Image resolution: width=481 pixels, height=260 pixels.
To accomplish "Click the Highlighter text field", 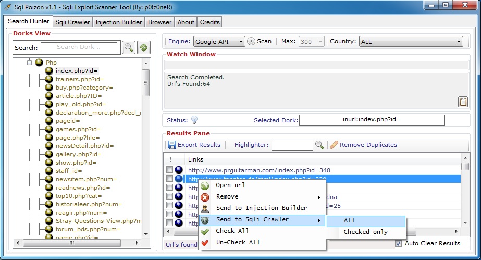I will pyautogui.click(x=292, y=145).
